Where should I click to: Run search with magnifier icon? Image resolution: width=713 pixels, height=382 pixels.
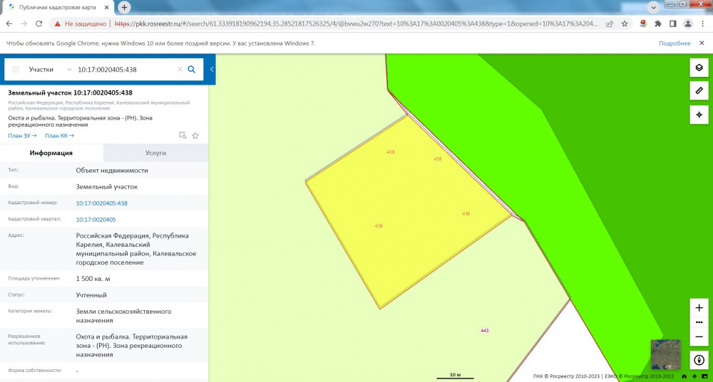191,70
